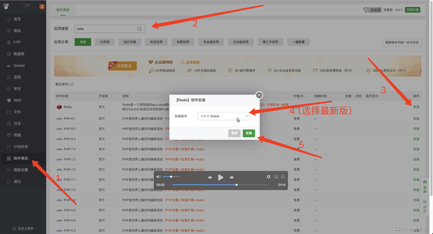Screen dimensions: 433x234
Task: Open the 客服 side widget
Action: [x=425, y=187]
